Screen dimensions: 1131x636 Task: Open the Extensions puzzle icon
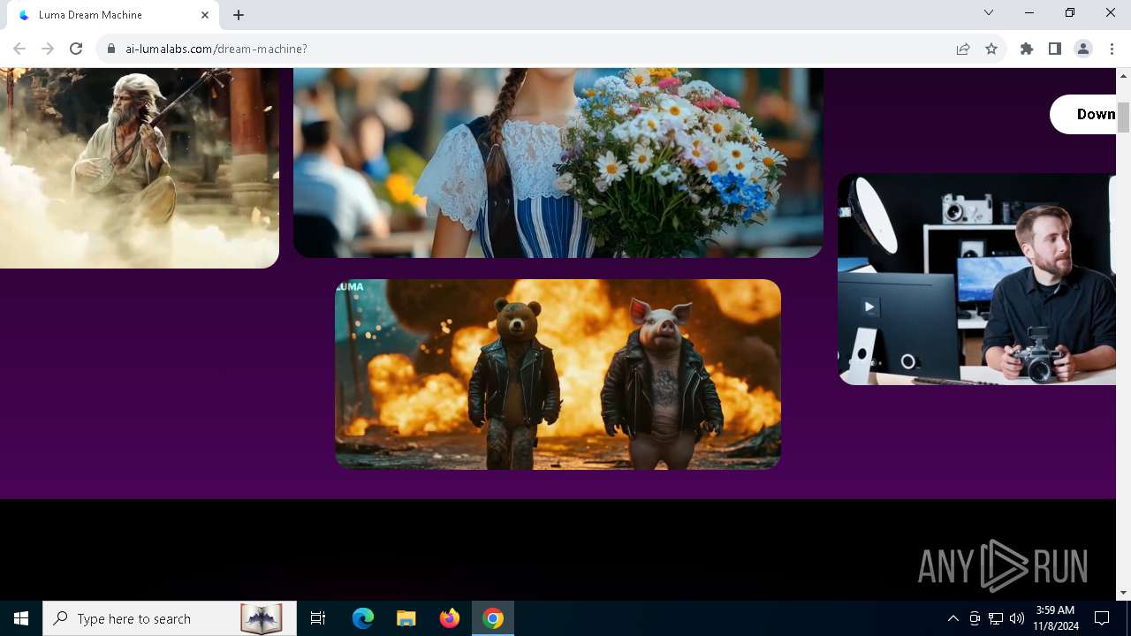tap(1027, 49)
